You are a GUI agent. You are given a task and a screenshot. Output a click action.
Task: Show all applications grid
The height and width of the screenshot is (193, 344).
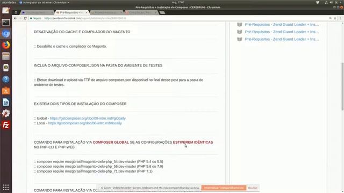tap(6, 187)
